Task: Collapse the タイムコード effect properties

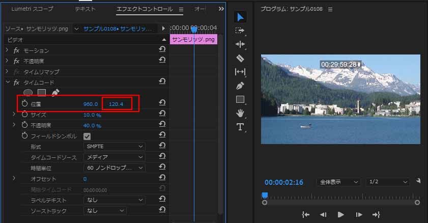Action: [8, 82]
